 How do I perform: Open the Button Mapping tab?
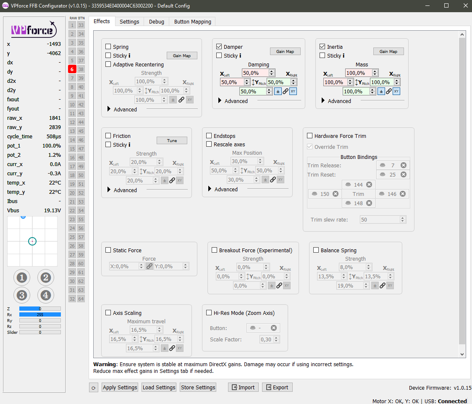click(192, 21)
